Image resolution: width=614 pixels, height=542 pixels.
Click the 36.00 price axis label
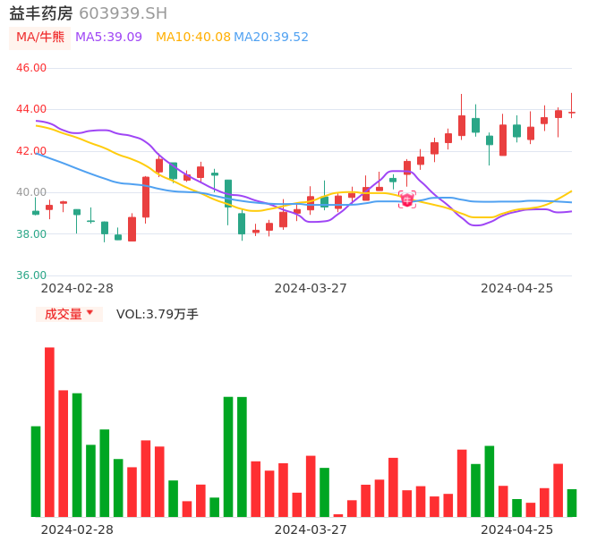(x=31, y=275)
